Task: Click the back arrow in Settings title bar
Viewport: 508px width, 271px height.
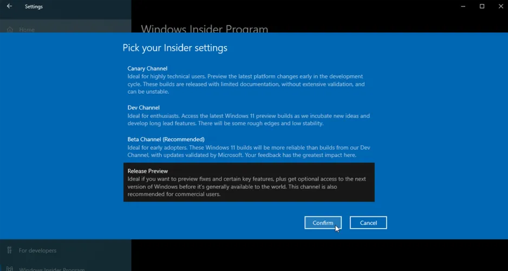Action: click(9, 7)
